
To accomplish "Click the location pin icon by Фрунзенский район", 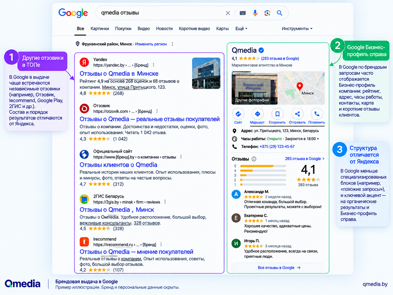I will point(78,44).
